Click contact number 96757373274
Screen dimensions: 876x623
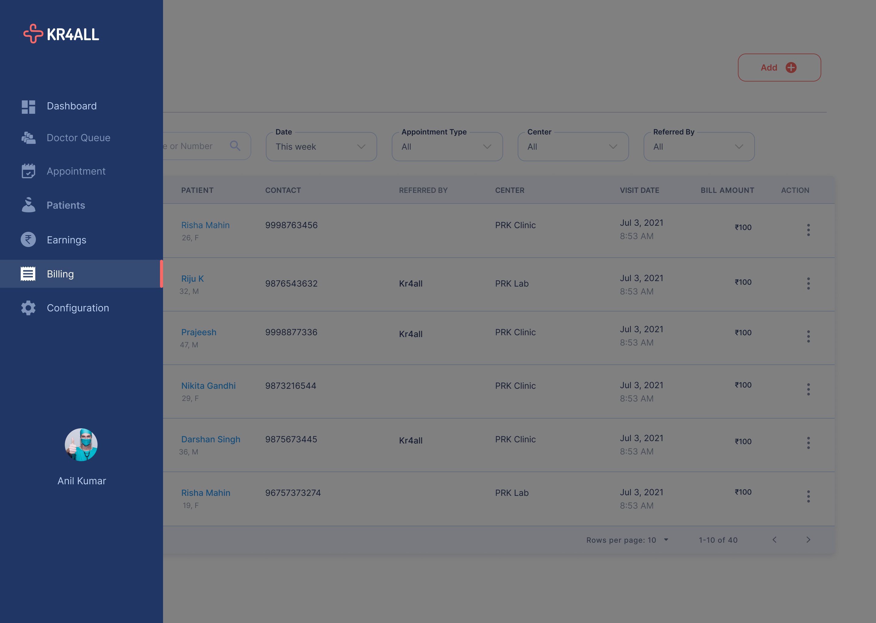293,493
